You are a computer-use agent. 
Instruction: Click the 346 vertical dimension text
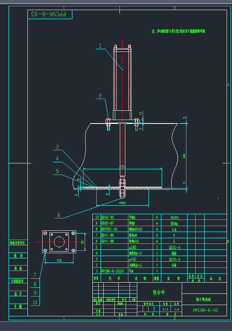[184, 156]
